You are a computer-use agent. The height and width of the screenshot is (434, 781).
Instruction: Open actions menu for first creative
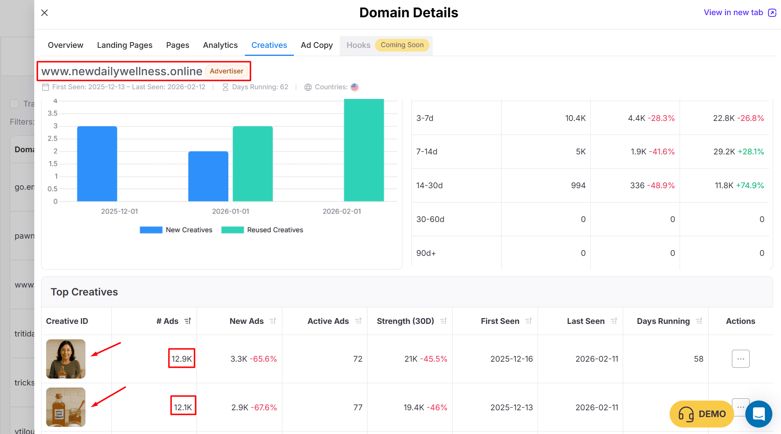pos(741,359)
